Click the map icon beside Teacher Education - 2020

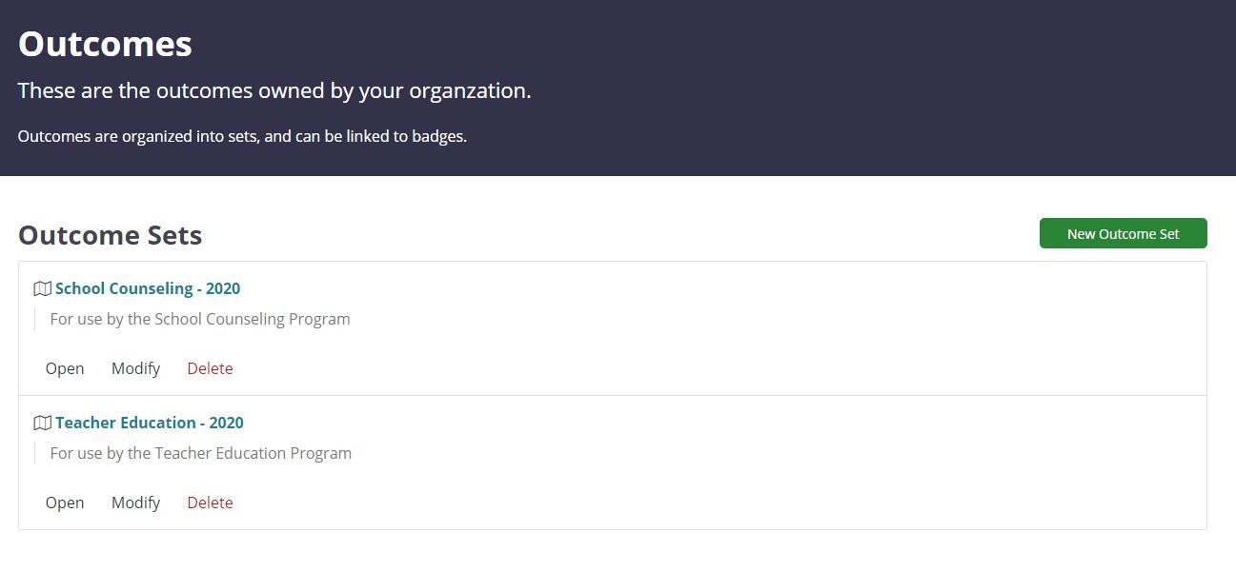pyautogui.click(x=42, y=423)
